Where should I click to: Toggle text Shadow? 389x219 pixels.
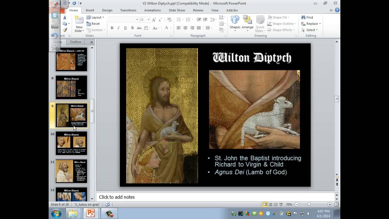[x=132, y=28]
